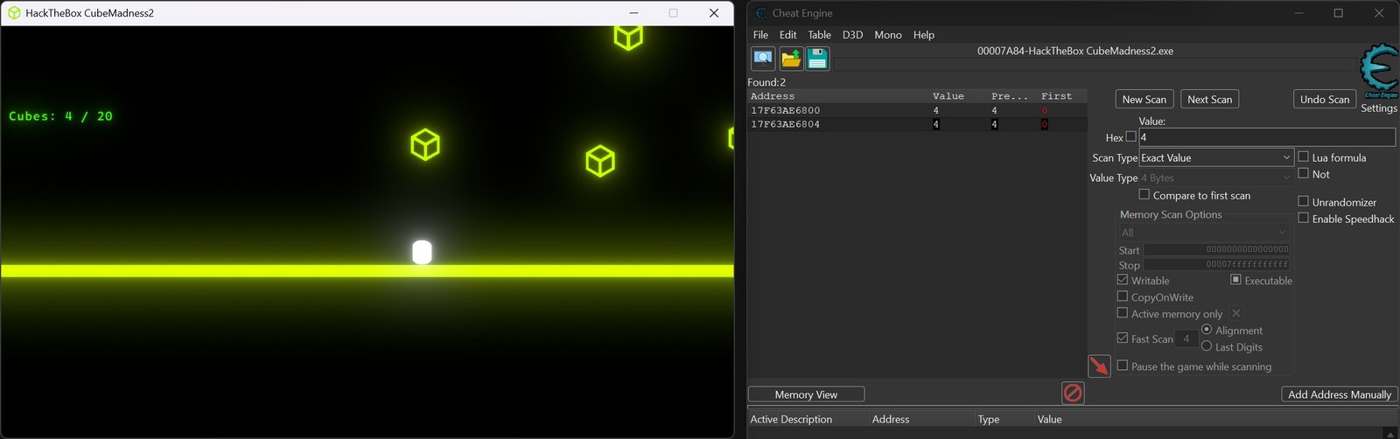Select the Last Digits radio button
1400x439 pixels.
(x=1207, y=346)
